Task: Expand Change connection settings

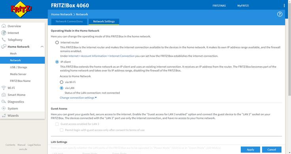Action: [x=78, y=98]
